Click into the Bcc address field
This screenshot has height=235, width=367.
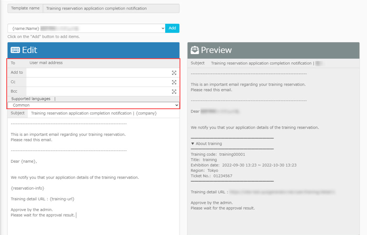coord(98,92)
